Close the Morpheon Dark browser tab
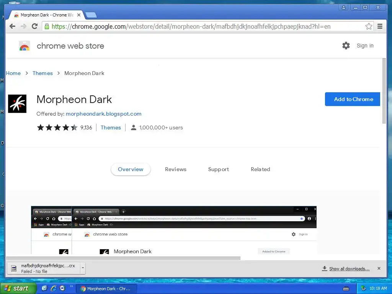 [79, 15]
